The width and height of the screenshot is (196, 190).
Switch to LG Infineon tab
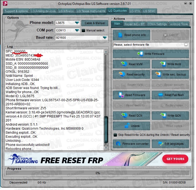pos(66,11)
